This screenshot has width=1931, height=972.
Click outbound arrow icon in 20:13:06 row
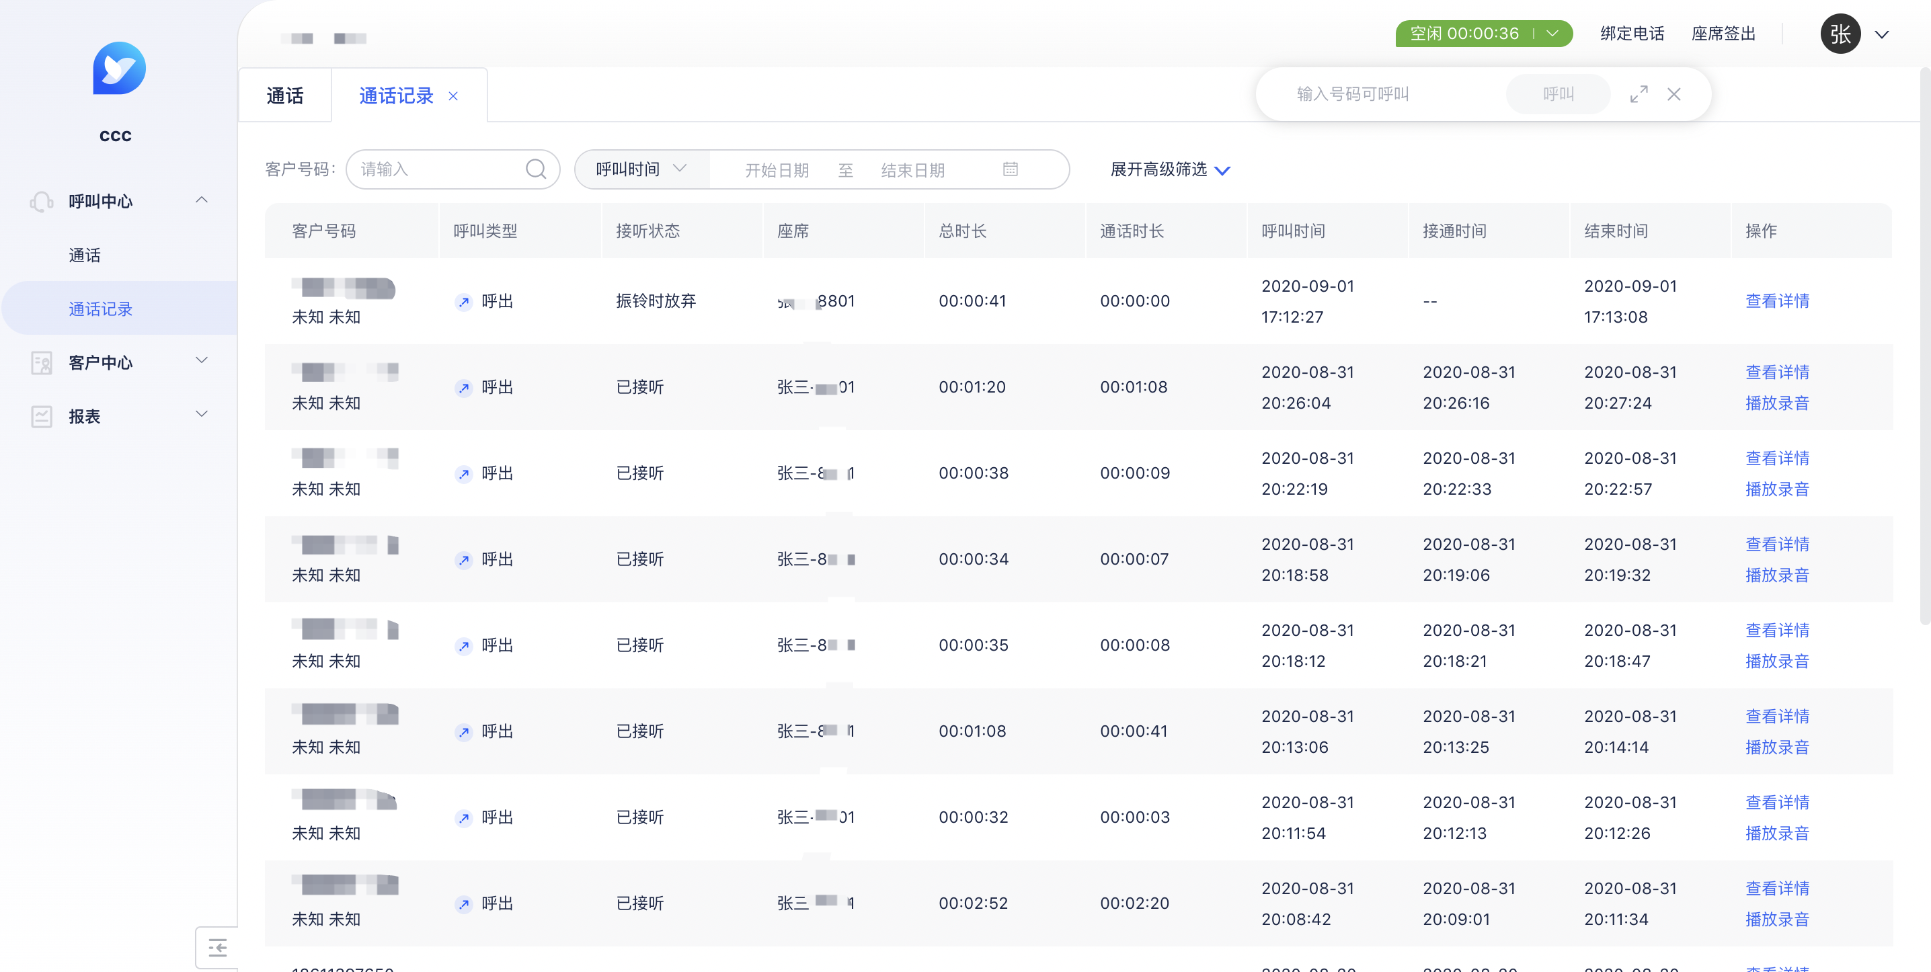pyautogui.click(x=464, y=732)
